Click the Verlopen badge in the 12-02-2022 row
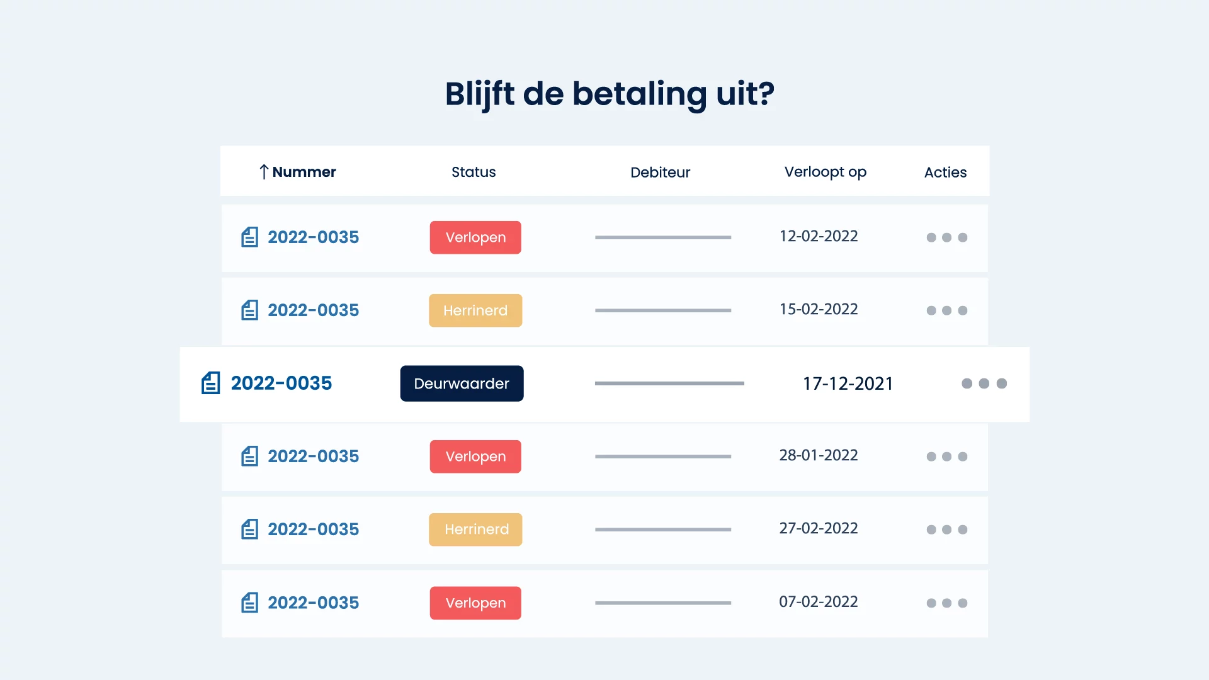Viewport: 1209px width, 680px height. (475, 237)
